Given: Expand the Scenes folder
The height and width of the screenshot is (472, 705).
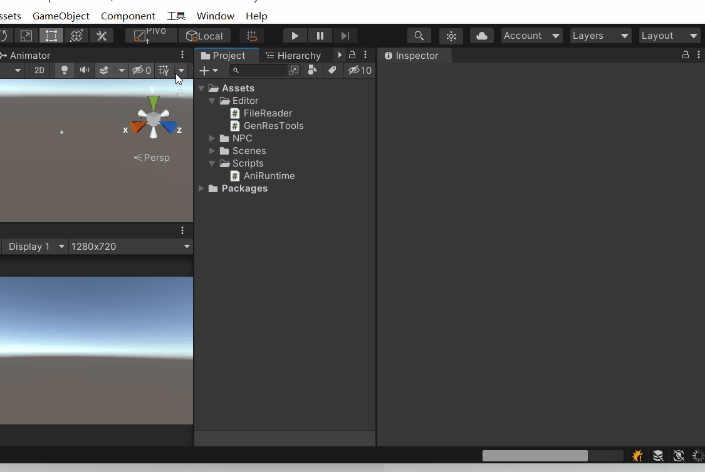Looking at the screenshot, I should click(212, 151).
